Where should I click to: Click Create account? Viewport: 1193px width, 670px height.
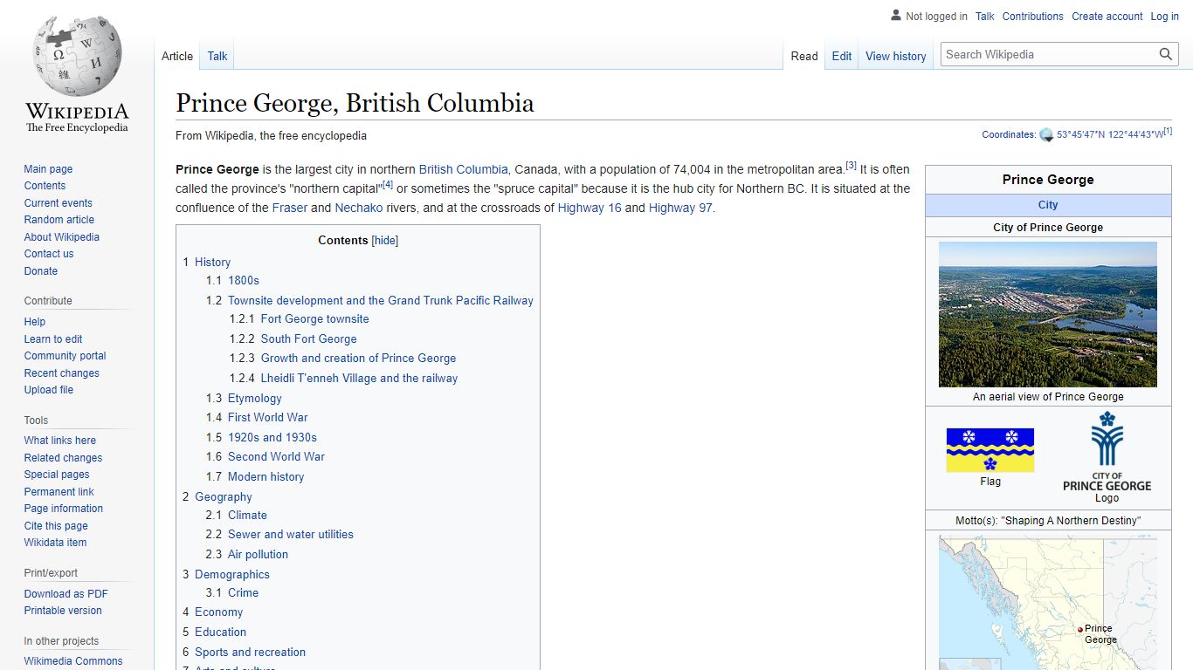[x=1107, y=16]
